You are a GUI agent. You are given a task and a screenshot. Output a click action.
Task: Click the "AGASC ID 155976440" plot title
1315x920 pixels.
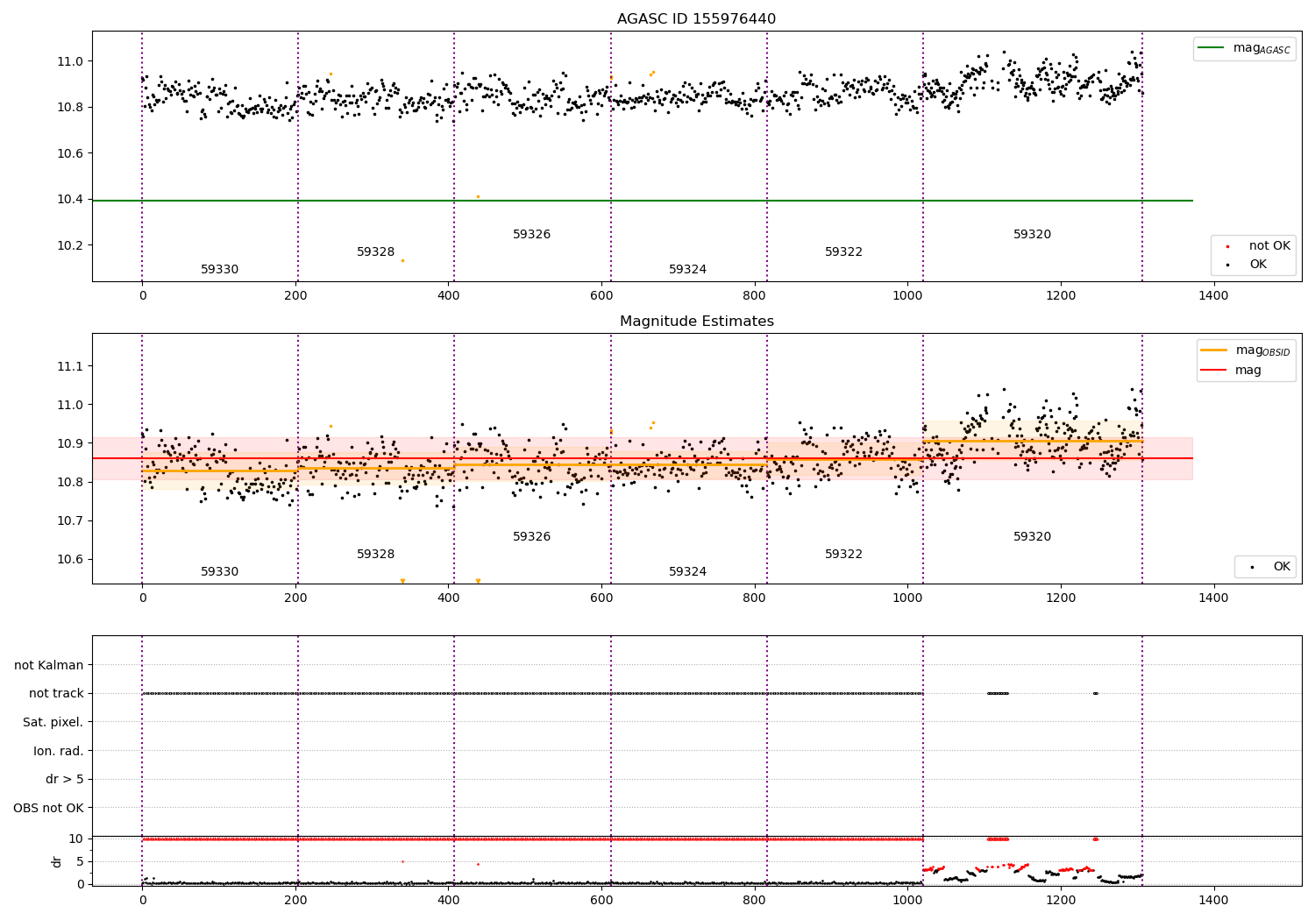click(x=696, y=19)
